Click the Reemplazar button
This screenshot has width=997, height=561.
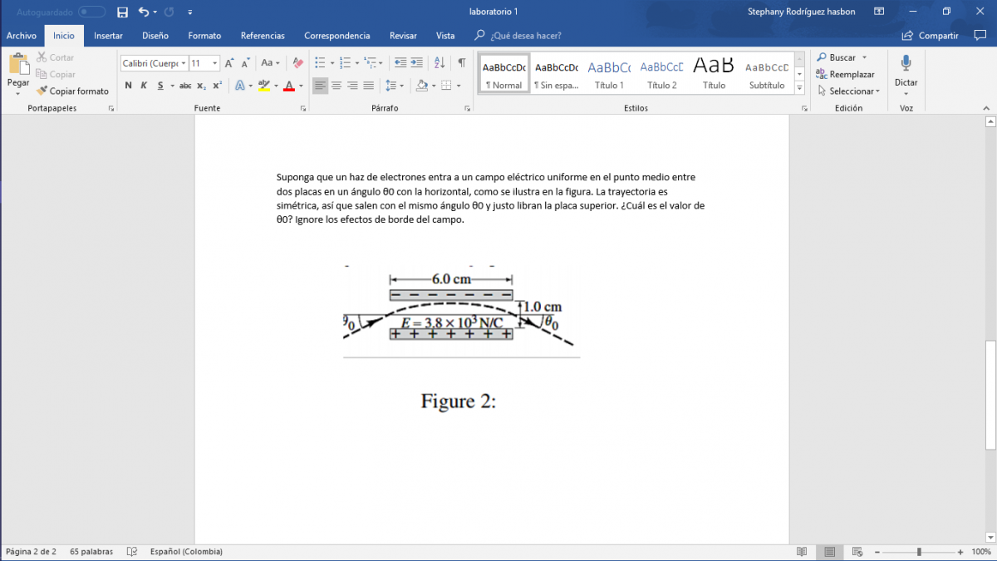[x=846, y=75]
